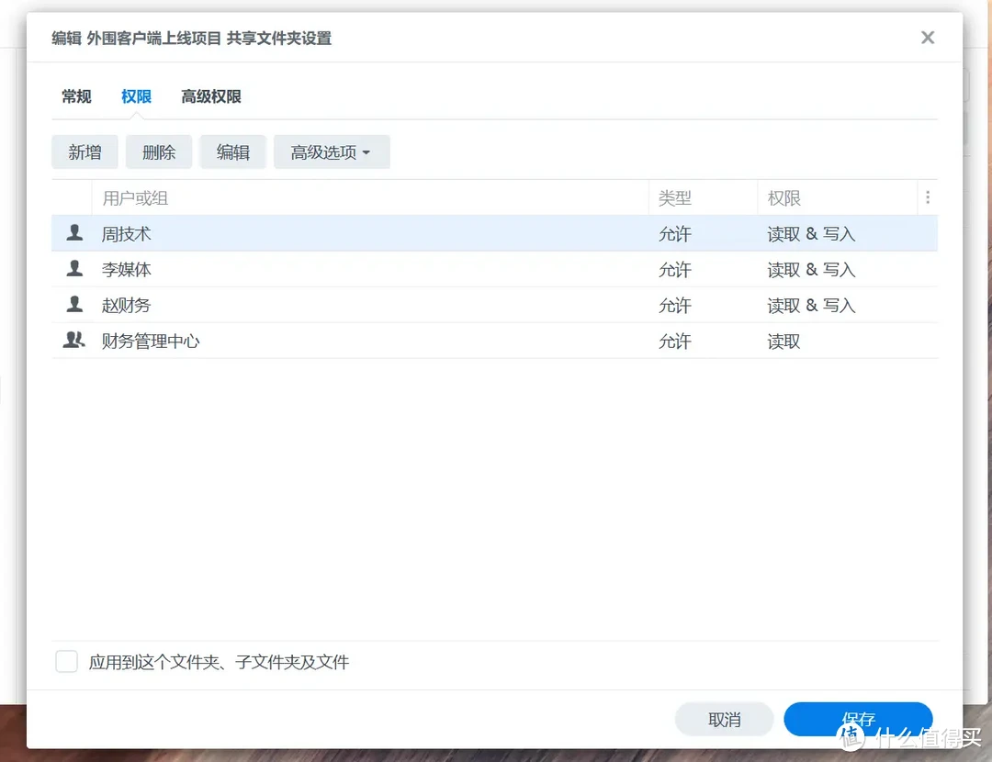
Task: Select the row for 财务管理中心
Action: (x=367, y=340)
